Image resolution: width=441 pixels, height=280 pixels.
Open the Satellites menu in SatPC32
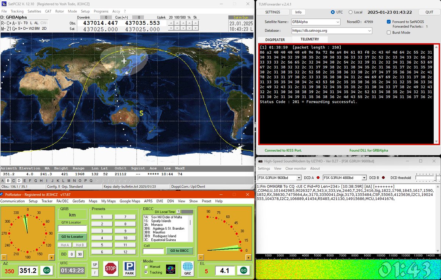(34, 11)
